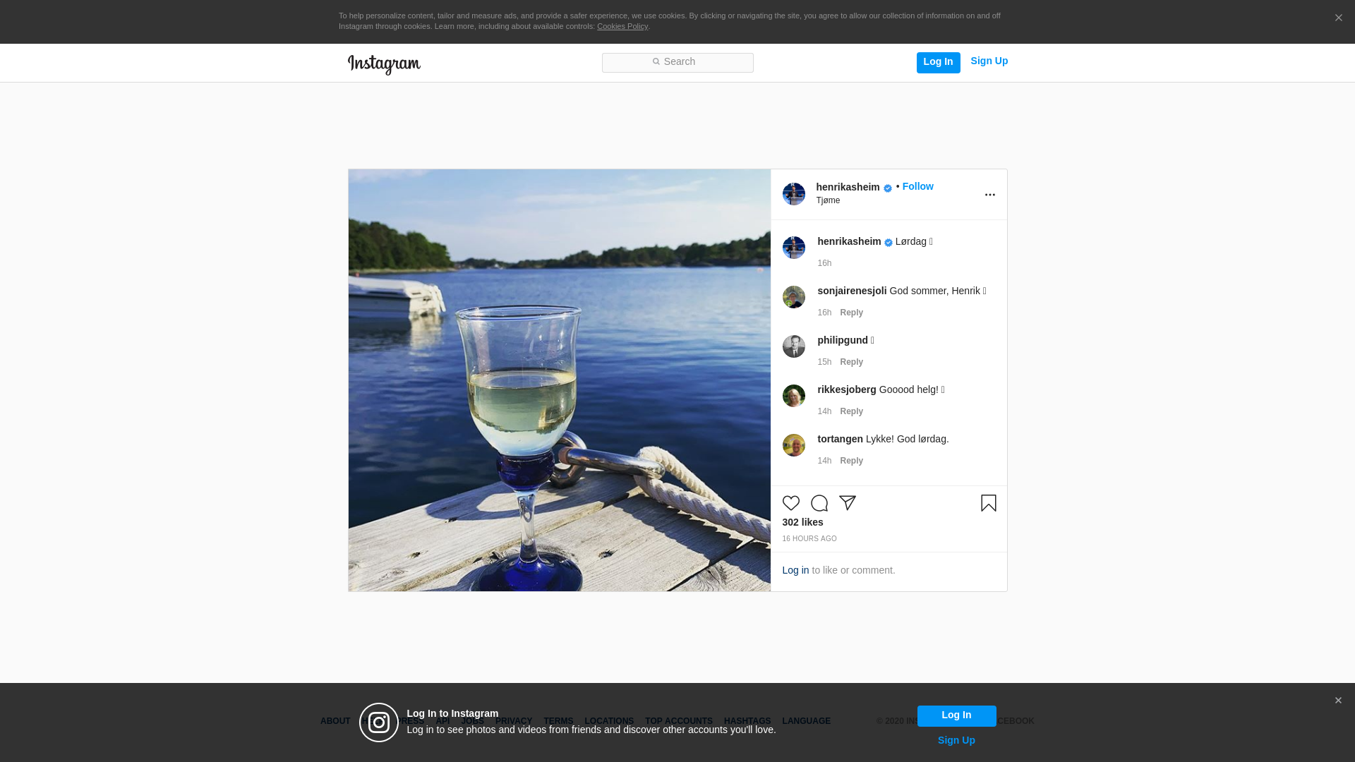Click the 16h time on the caption
The height and width of the screenshot is (762, 1355).
point(824,264)
